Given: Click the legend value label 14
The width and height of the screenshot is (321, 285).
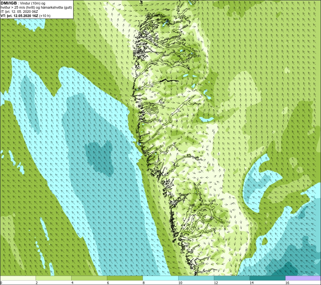Looking at the screenshot, I should 251,283.
